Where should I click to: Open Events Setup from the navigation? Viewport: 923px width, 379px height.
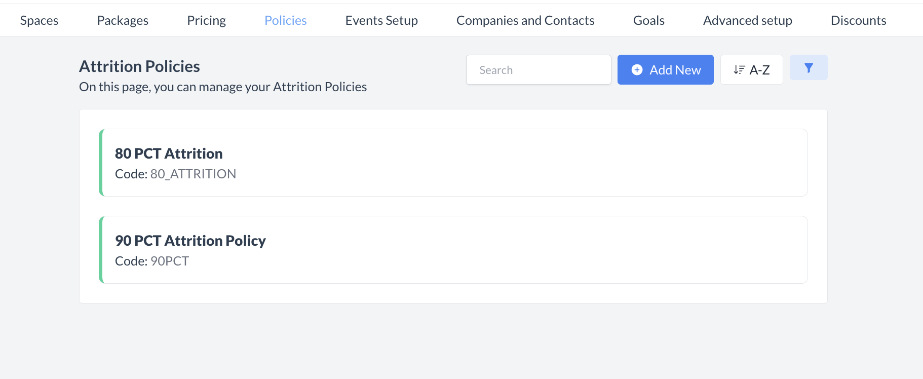(381, 20)
